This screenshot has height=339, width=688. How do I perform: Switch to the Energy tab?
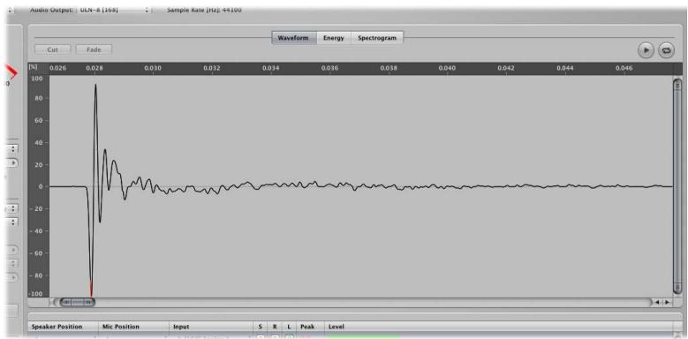[334, 38]
